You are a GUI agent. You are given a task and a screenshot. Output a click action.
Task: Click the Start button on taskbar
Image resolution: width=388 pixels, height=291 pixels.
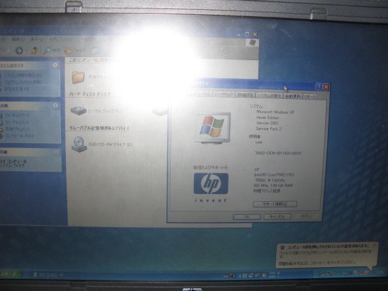10,274
